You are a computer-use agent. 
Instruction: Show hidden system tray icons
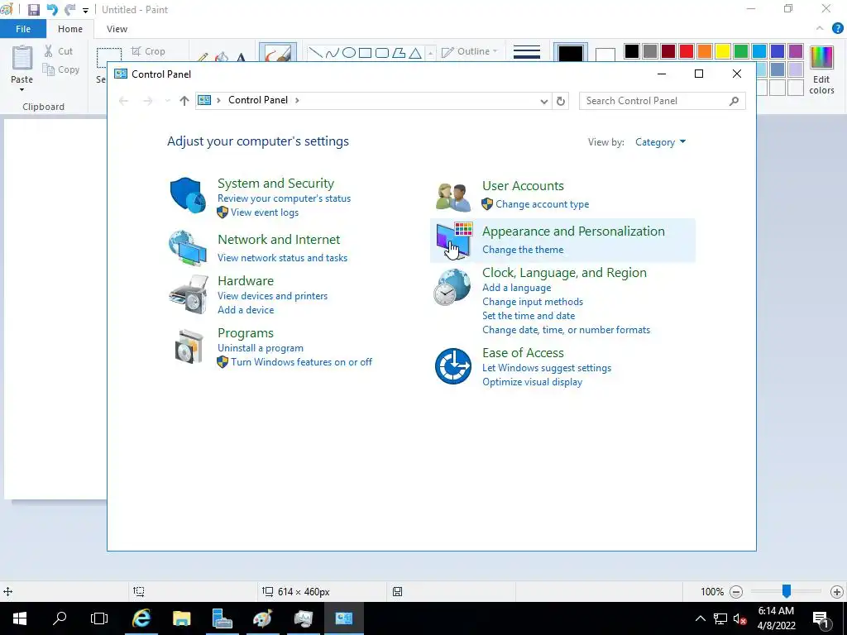coord(700,618)
